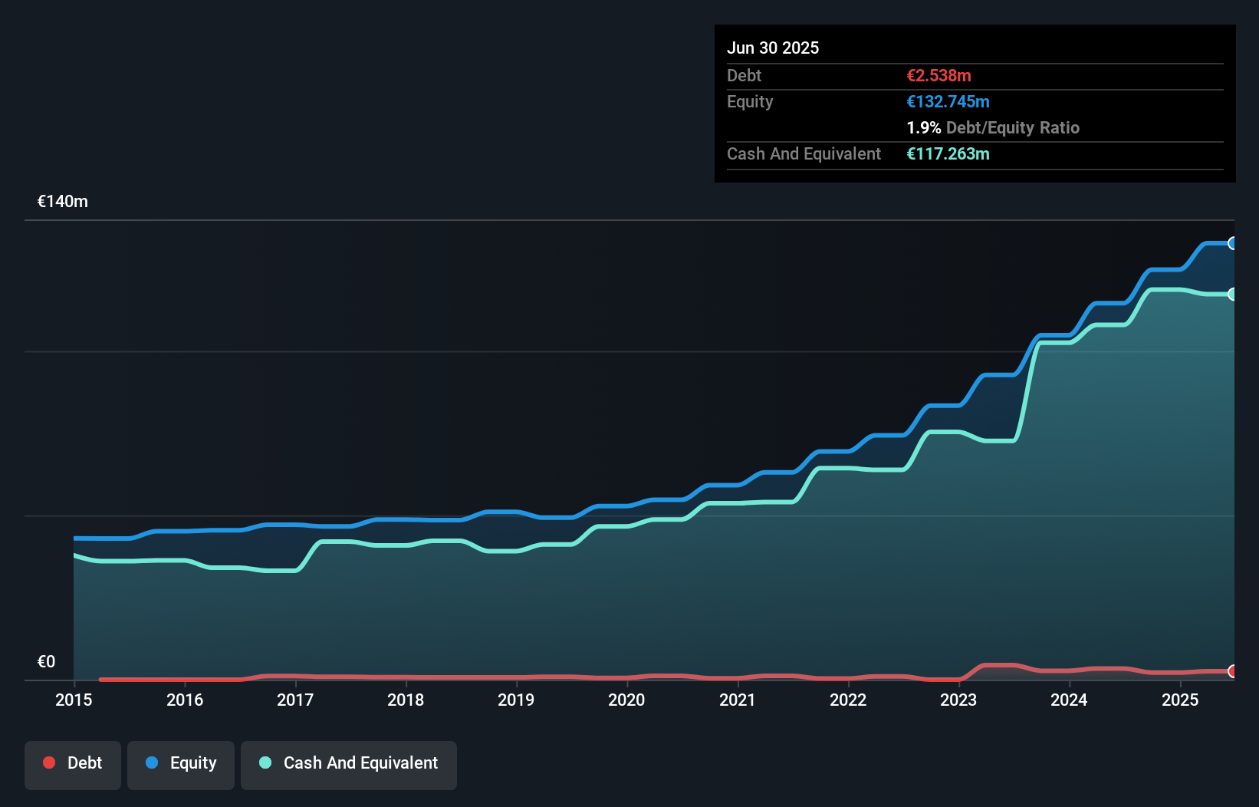Click the €117.263m cash value in the tooltip
Image resolution: width=1259 pixels, height=807 pixels.
click(x=948, y=153)
